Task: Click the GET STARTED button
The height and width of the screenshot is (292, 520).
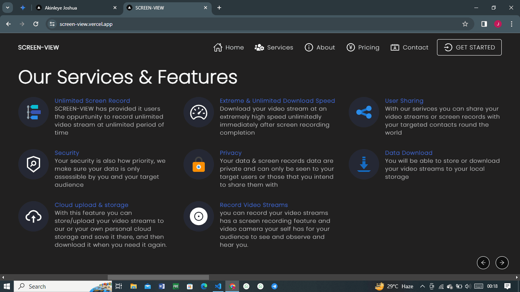Action: click(x=469, y=47)
